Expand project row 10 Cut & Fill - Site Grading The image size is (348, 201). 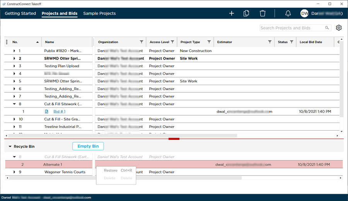tap(14, 119)
